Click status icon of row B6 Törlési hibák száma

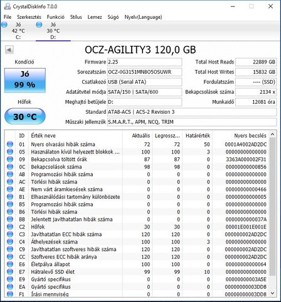click(x=10, y=212)
